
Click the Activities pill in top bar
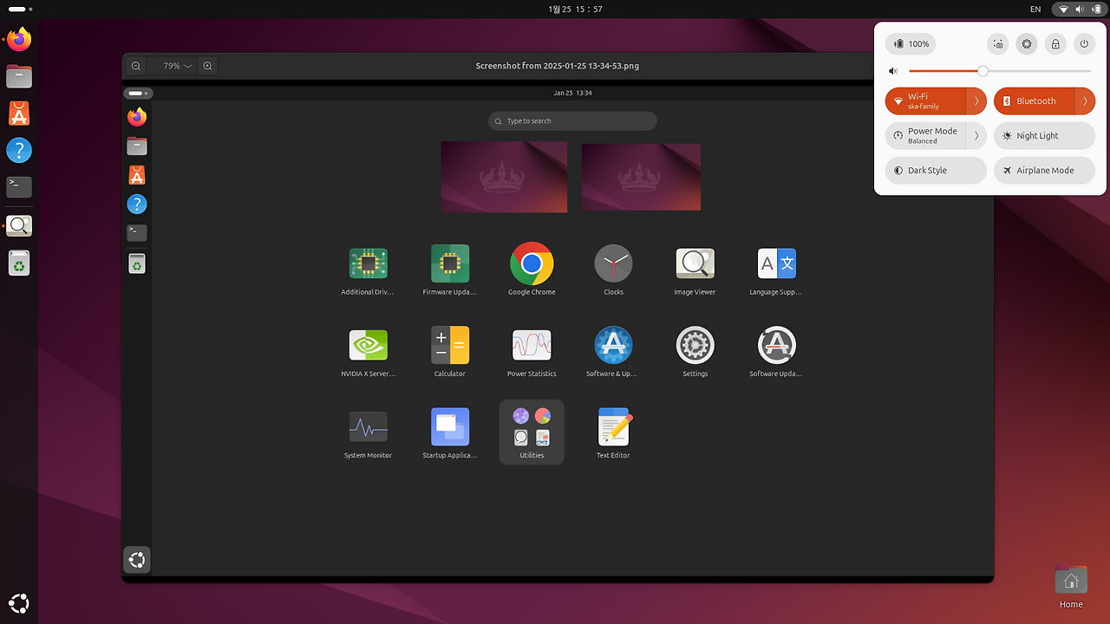20,9
